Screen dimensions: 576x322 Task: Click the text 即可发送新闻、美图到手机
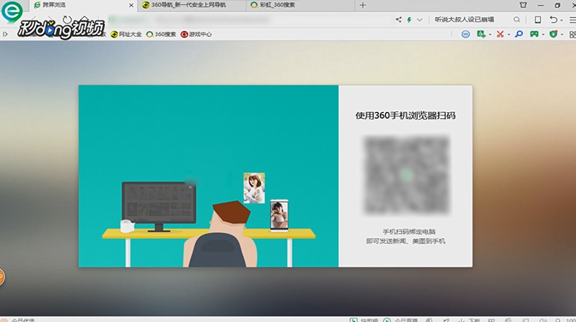[x=406, y=241]
